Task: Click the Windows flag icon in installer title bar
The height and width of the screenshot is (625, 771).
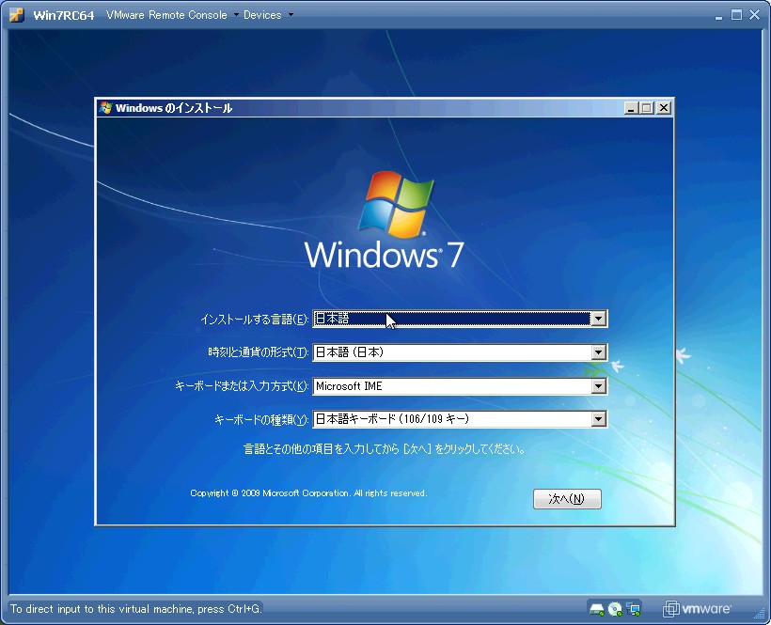Action: tap(105, 107)
